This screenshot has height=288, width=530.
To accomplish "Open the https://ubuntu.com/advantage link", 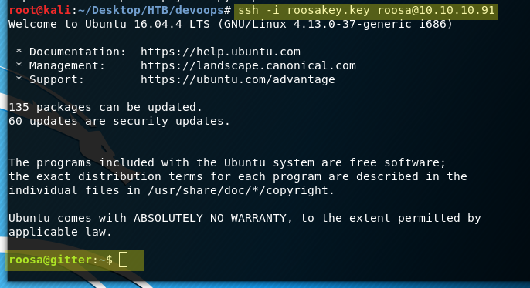I will pyautogui.click(x=238, y=79).
